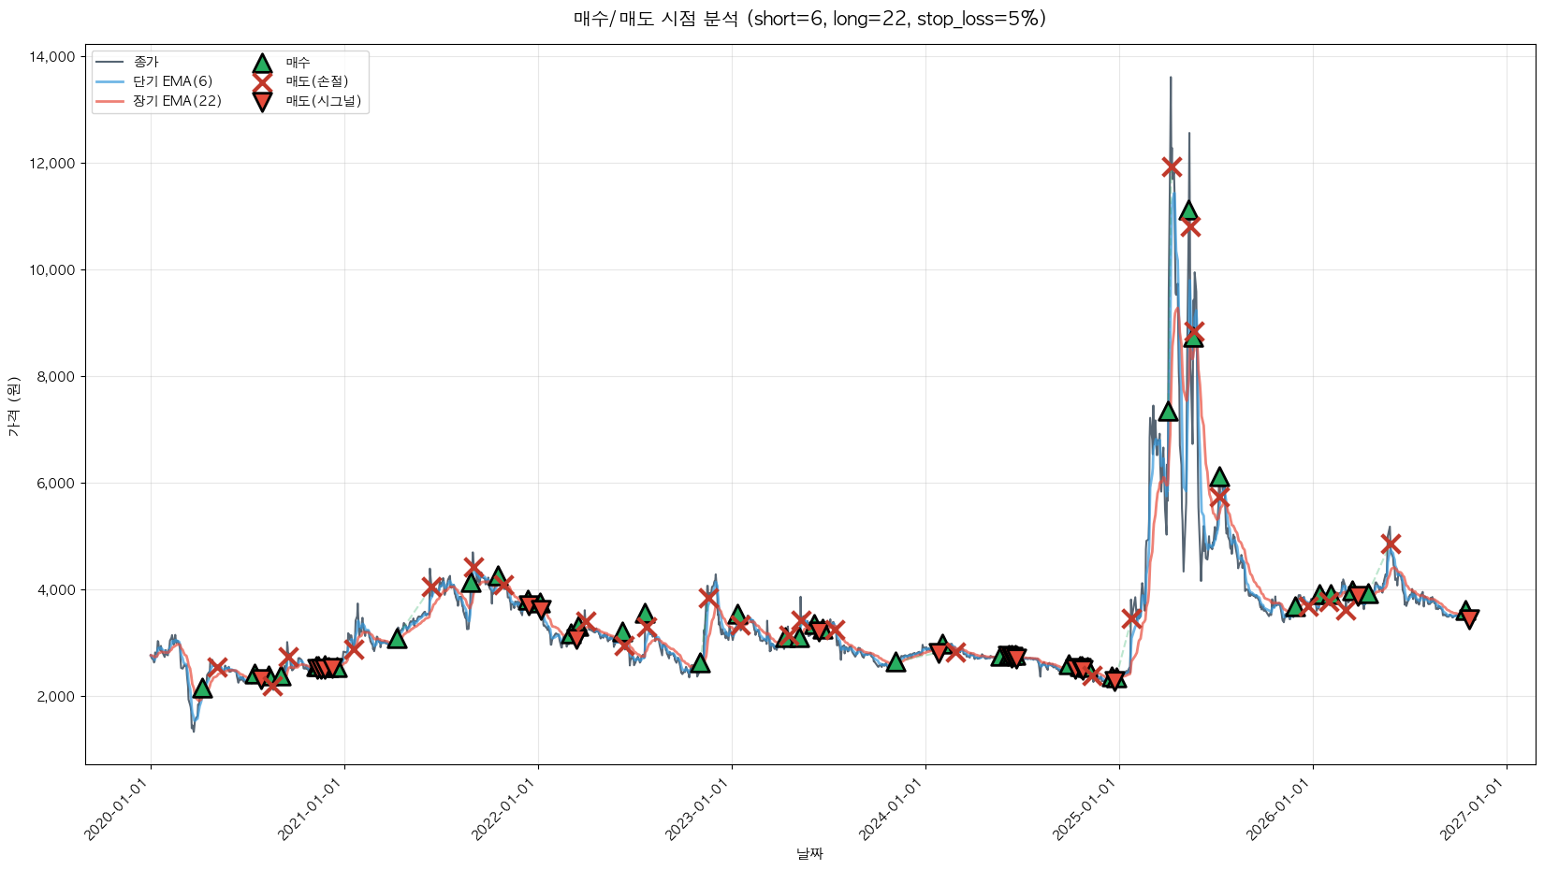Click the green 매수 triangle icon in legend
Viewport: 1544px width, 870px height.
click(262, 63)
